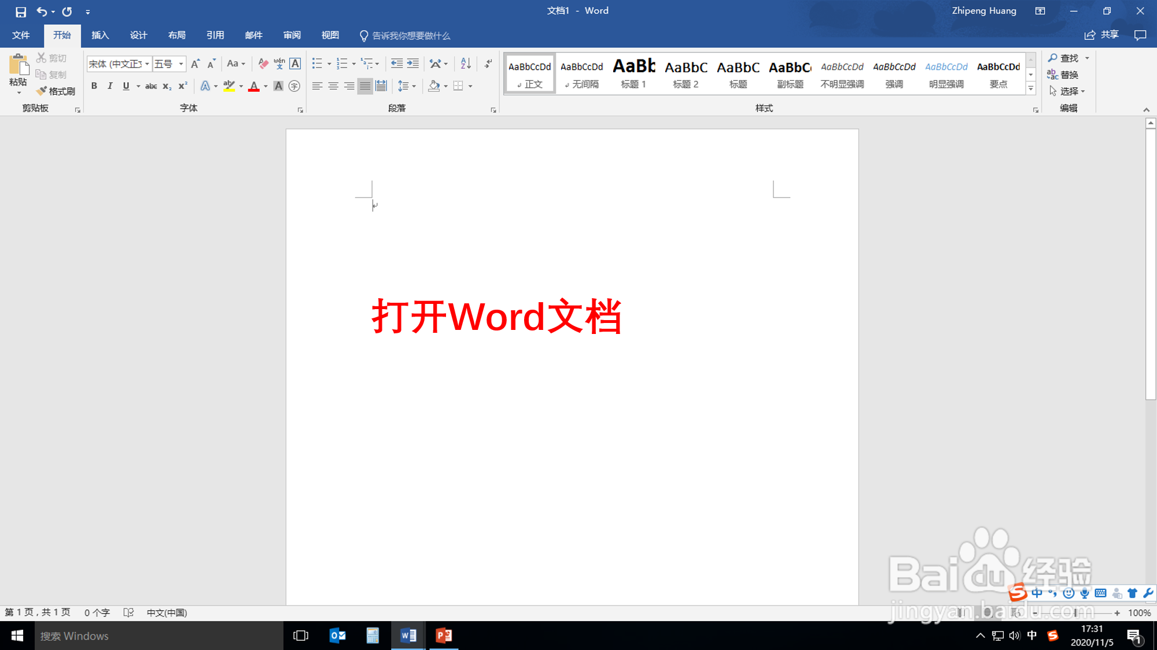The width and height of the screenshot is (1157, 650).
Task: Click the clear formatting eraser icon
Action: click(x=263, y=64)
